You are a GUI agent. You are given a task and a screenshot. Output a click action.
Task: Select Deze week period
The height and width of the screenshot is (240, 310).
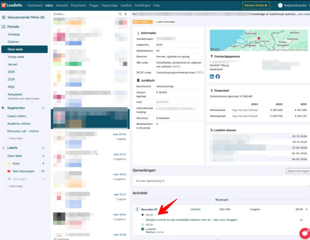pyautogui.click(x=24, y=49)
